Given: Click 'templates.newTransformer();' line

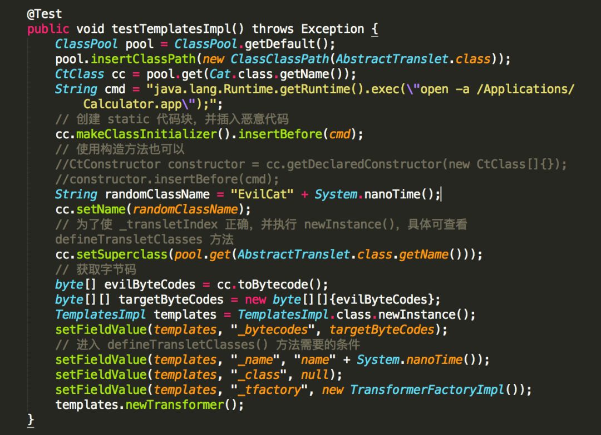Looking at the screenshot, I should point(150,405).
